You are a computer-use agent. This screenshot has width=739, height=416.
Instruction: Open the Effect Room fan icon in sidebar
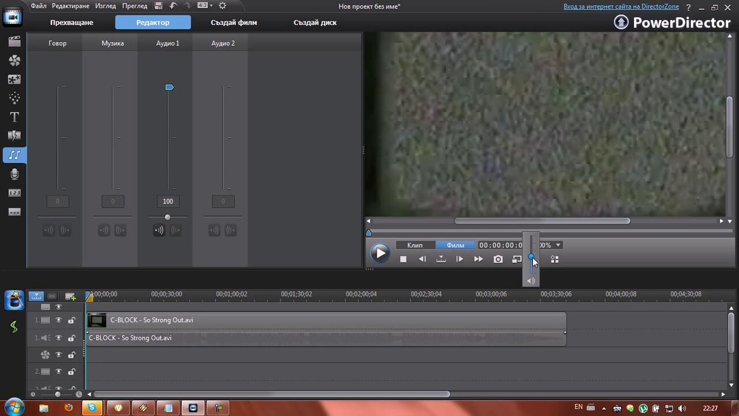point(14,61)
